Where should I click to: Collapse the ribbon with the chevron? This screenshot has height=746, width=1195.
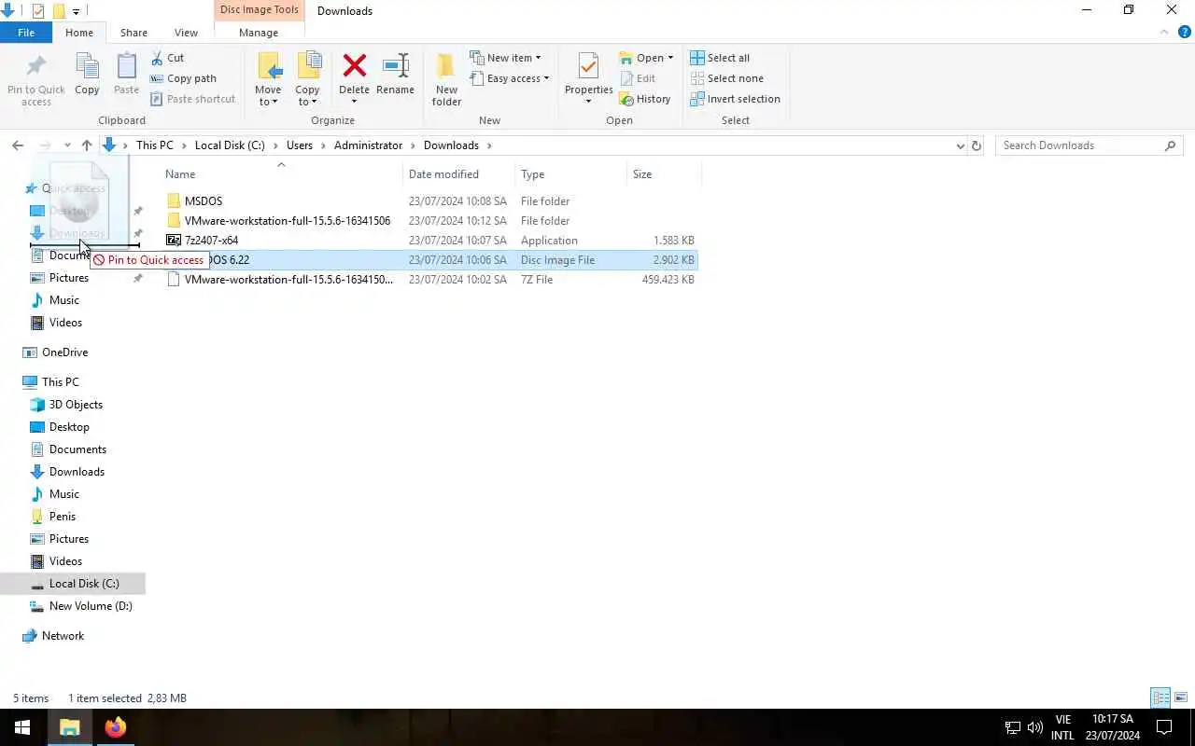click(1164, 32)
